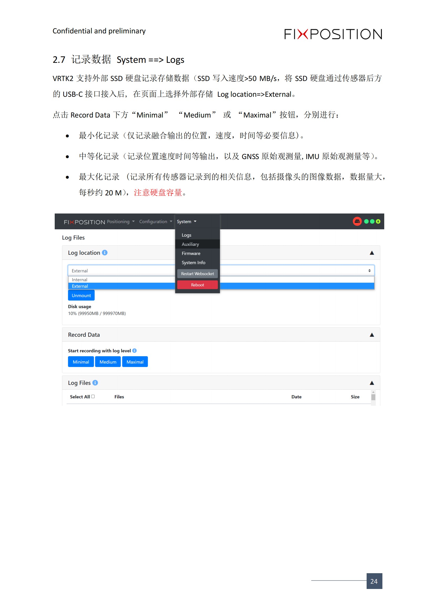Collapse the Record Data section
Image resolution: width=435 pixels, height=615 pixels.
[x=372, y=334]
